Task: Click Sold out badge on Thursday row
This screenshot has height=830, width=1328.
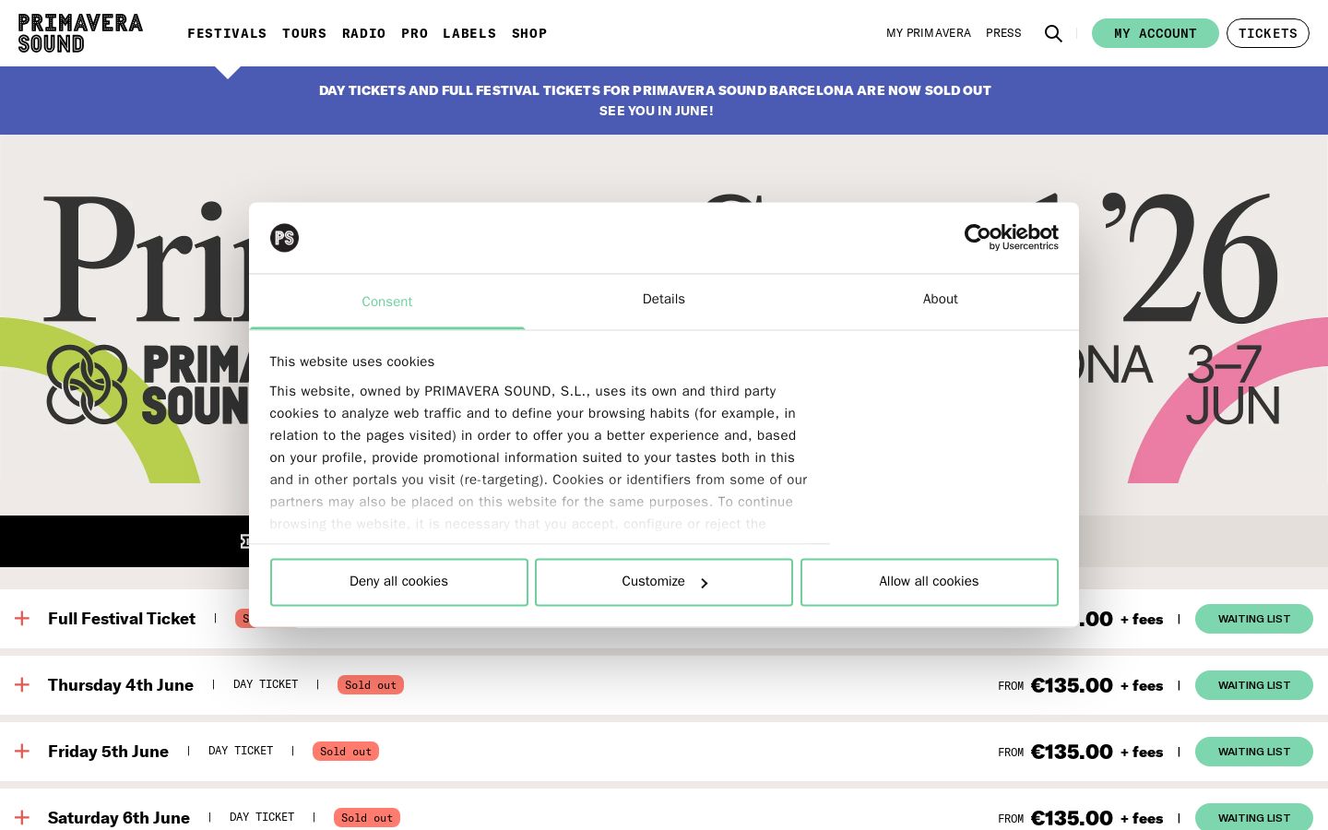Action: pyautogui.click(x=371, y=685)
